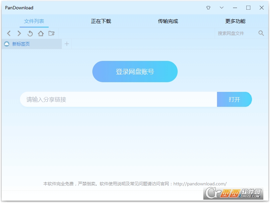Viewport: 270px width, 203px height.
Task: Open the 更多功能 tab
Action: click(235, 21)
